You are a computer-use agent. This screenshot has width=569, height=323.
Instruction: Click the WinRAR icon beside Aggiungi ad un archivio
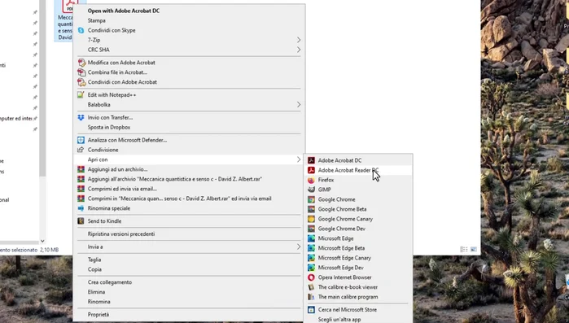(x=81, y=169)
